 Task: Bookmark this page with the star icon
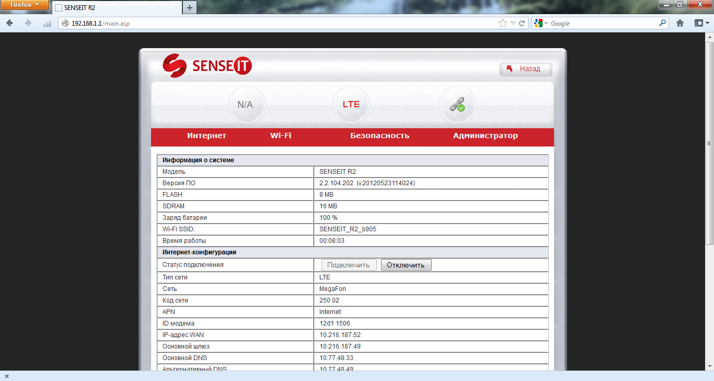pyautogui.click(x=503, y=23)
